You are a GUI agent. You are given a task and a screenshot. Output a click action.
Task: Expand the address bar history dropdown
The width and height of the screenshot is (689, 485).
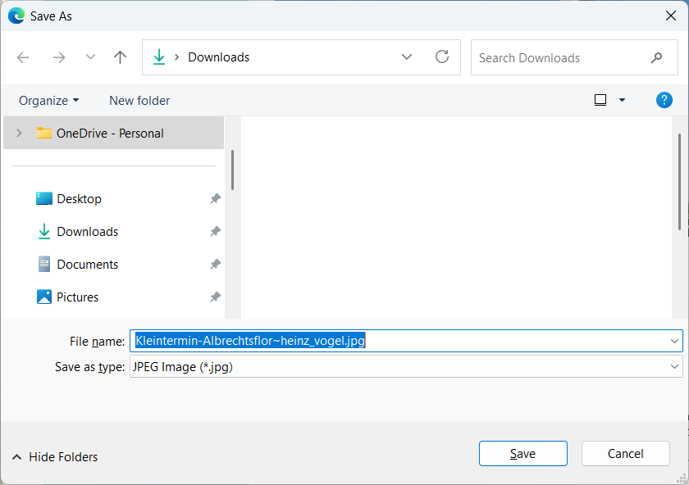(407, 57)
